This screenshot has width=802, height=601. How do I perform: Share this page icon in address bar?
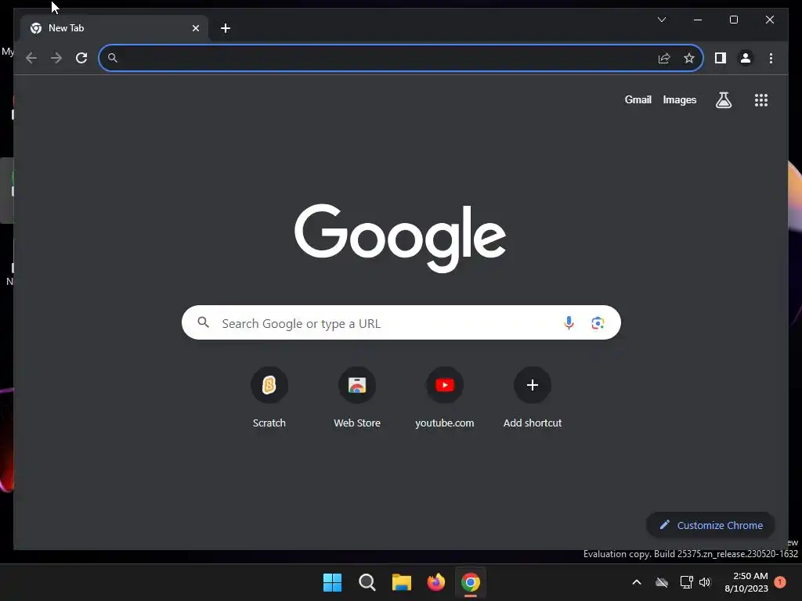pyautogui.click(x=664, y=58)
